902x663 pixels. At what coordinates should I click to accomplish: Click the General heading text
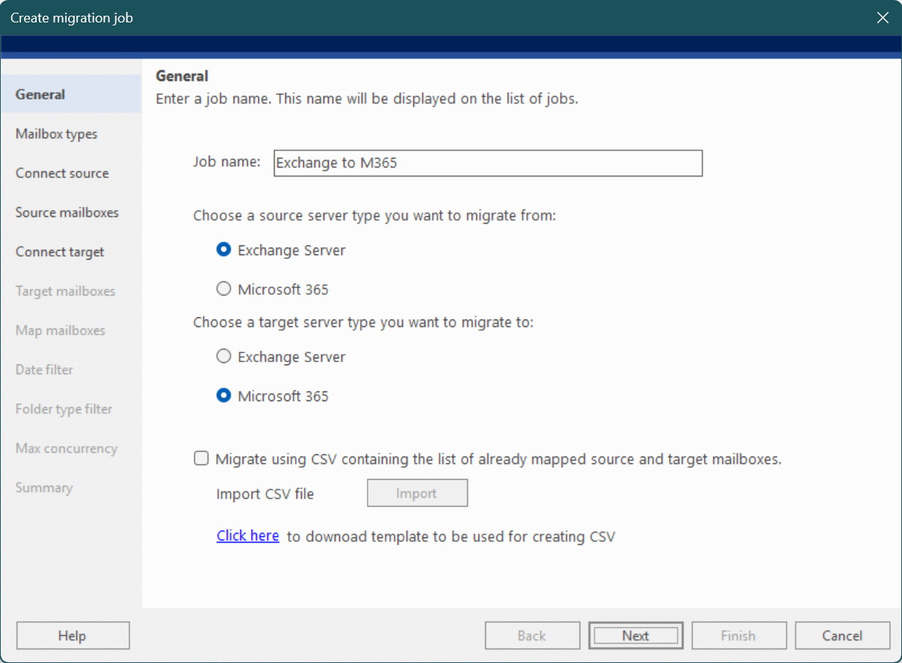[x=182, y=76]
